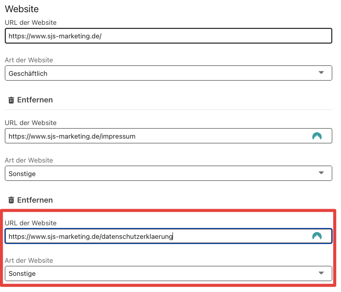Expand the arrow of the Sonstige dropdown under impressum
341x292 pixels.
pyautogui.click(x=321, y=173)
